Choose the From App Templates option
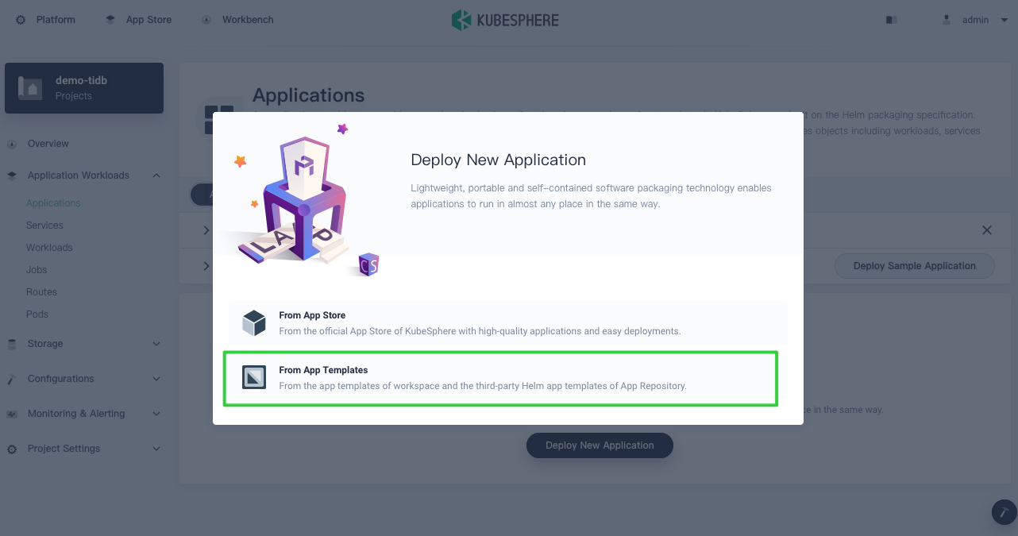Viewport: 1018px width, 536px height. [x=500, y=376]
